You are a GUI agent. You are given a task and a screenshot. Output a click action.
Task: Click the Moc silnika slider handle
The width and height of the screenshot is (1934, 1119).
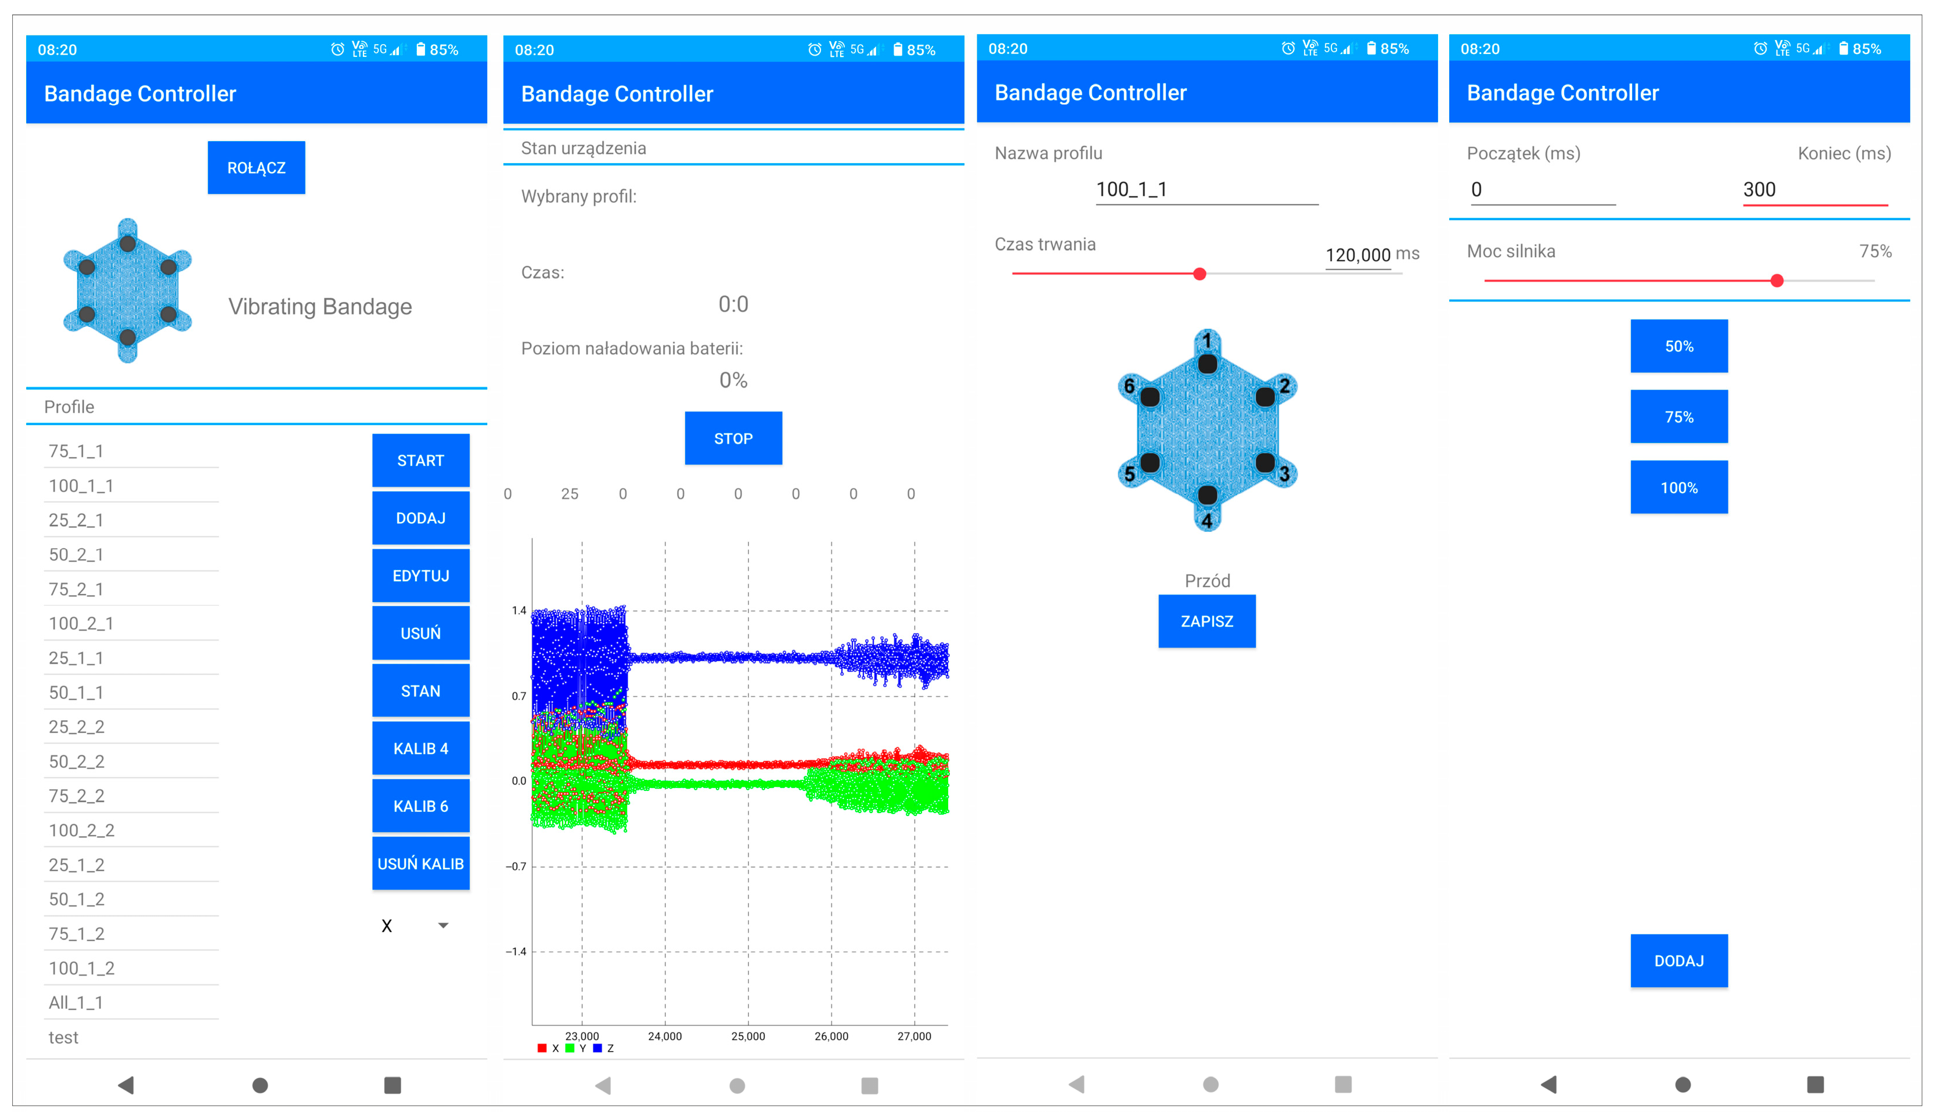(x=1777, y=281)
